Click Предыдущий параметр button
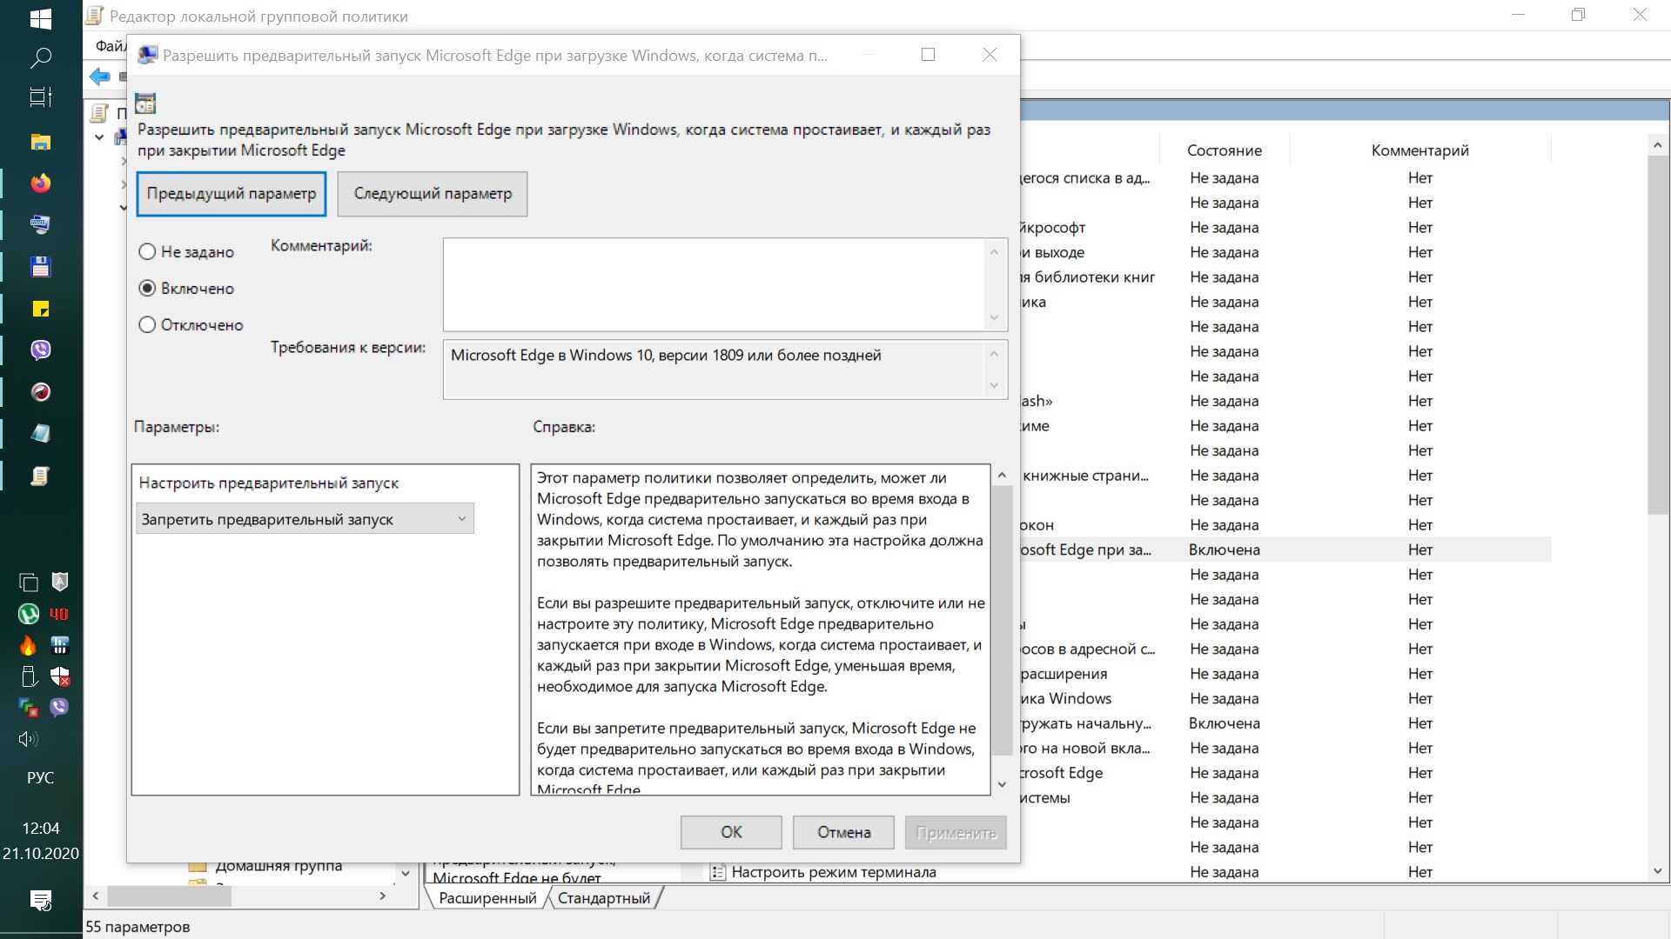Viewport: 1671px width, 939px height. [x=232, y=194]
